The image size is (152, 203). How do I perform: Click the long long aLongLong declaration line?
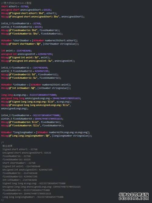click(x=29, y=95)
